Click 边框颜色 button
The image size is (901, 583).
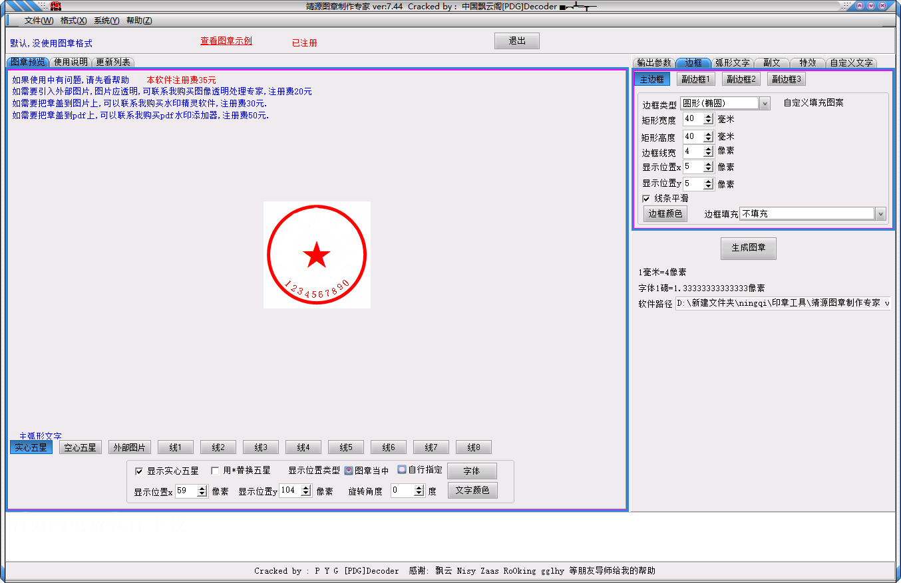[665, 213]
